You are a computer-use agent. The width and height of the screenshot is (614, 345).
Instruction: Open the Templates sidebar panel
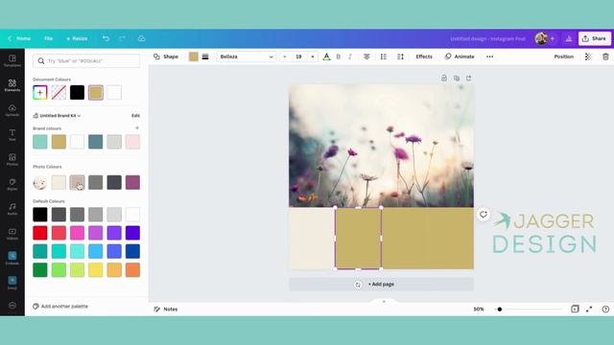pyautogui.click(x=12, y=60)
